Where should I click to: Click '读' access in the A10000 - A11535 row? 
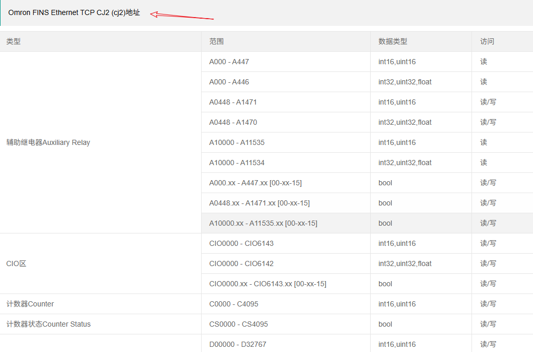[x=484, y=142]
